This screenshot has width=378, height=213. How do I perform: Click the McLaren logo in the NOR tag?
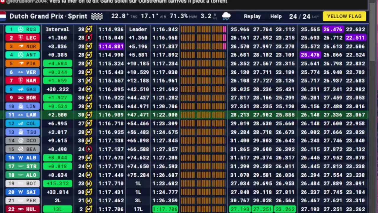[x=21, y=46]
